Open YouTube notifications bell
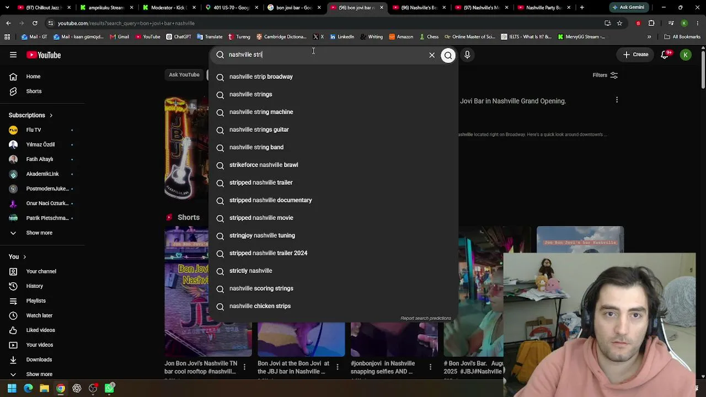This screenshot has width=706, height=397. 666,55
